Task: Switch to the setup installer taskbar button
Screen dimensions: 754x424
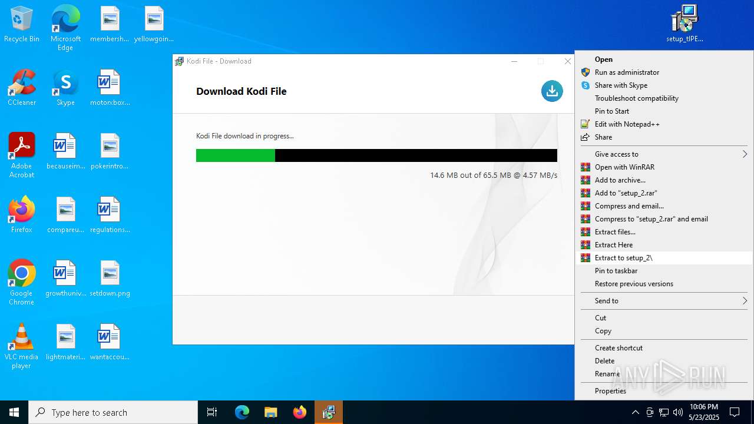Action: click(x=328, y=412)
